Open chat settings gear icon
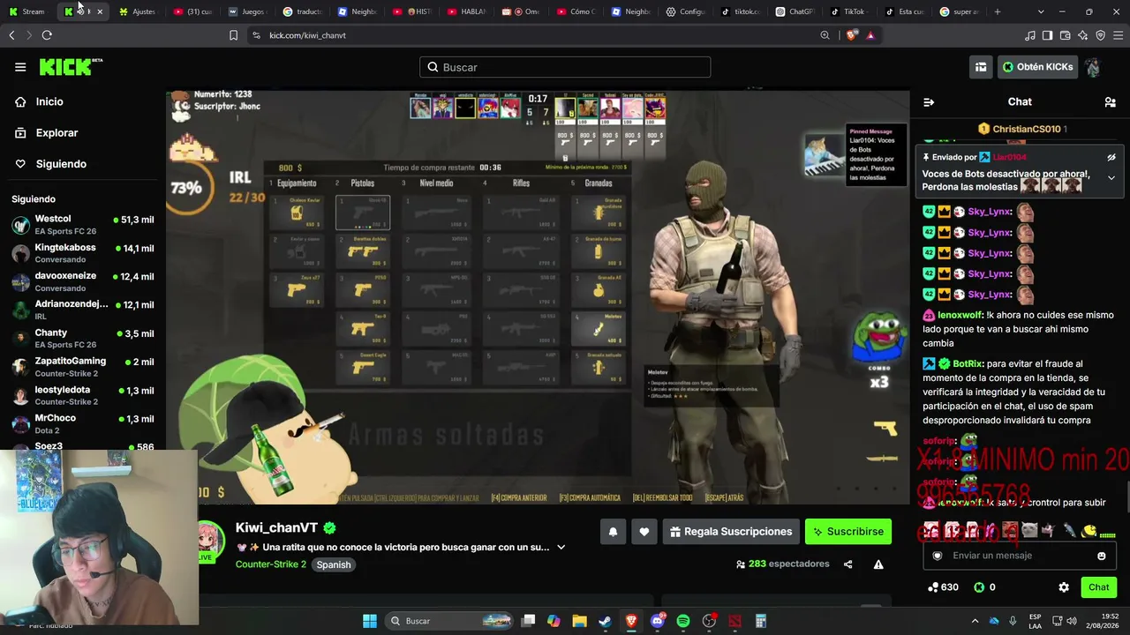Image resolution: width=1130 pixels, height=635 pixels. tap(1064, 587)
